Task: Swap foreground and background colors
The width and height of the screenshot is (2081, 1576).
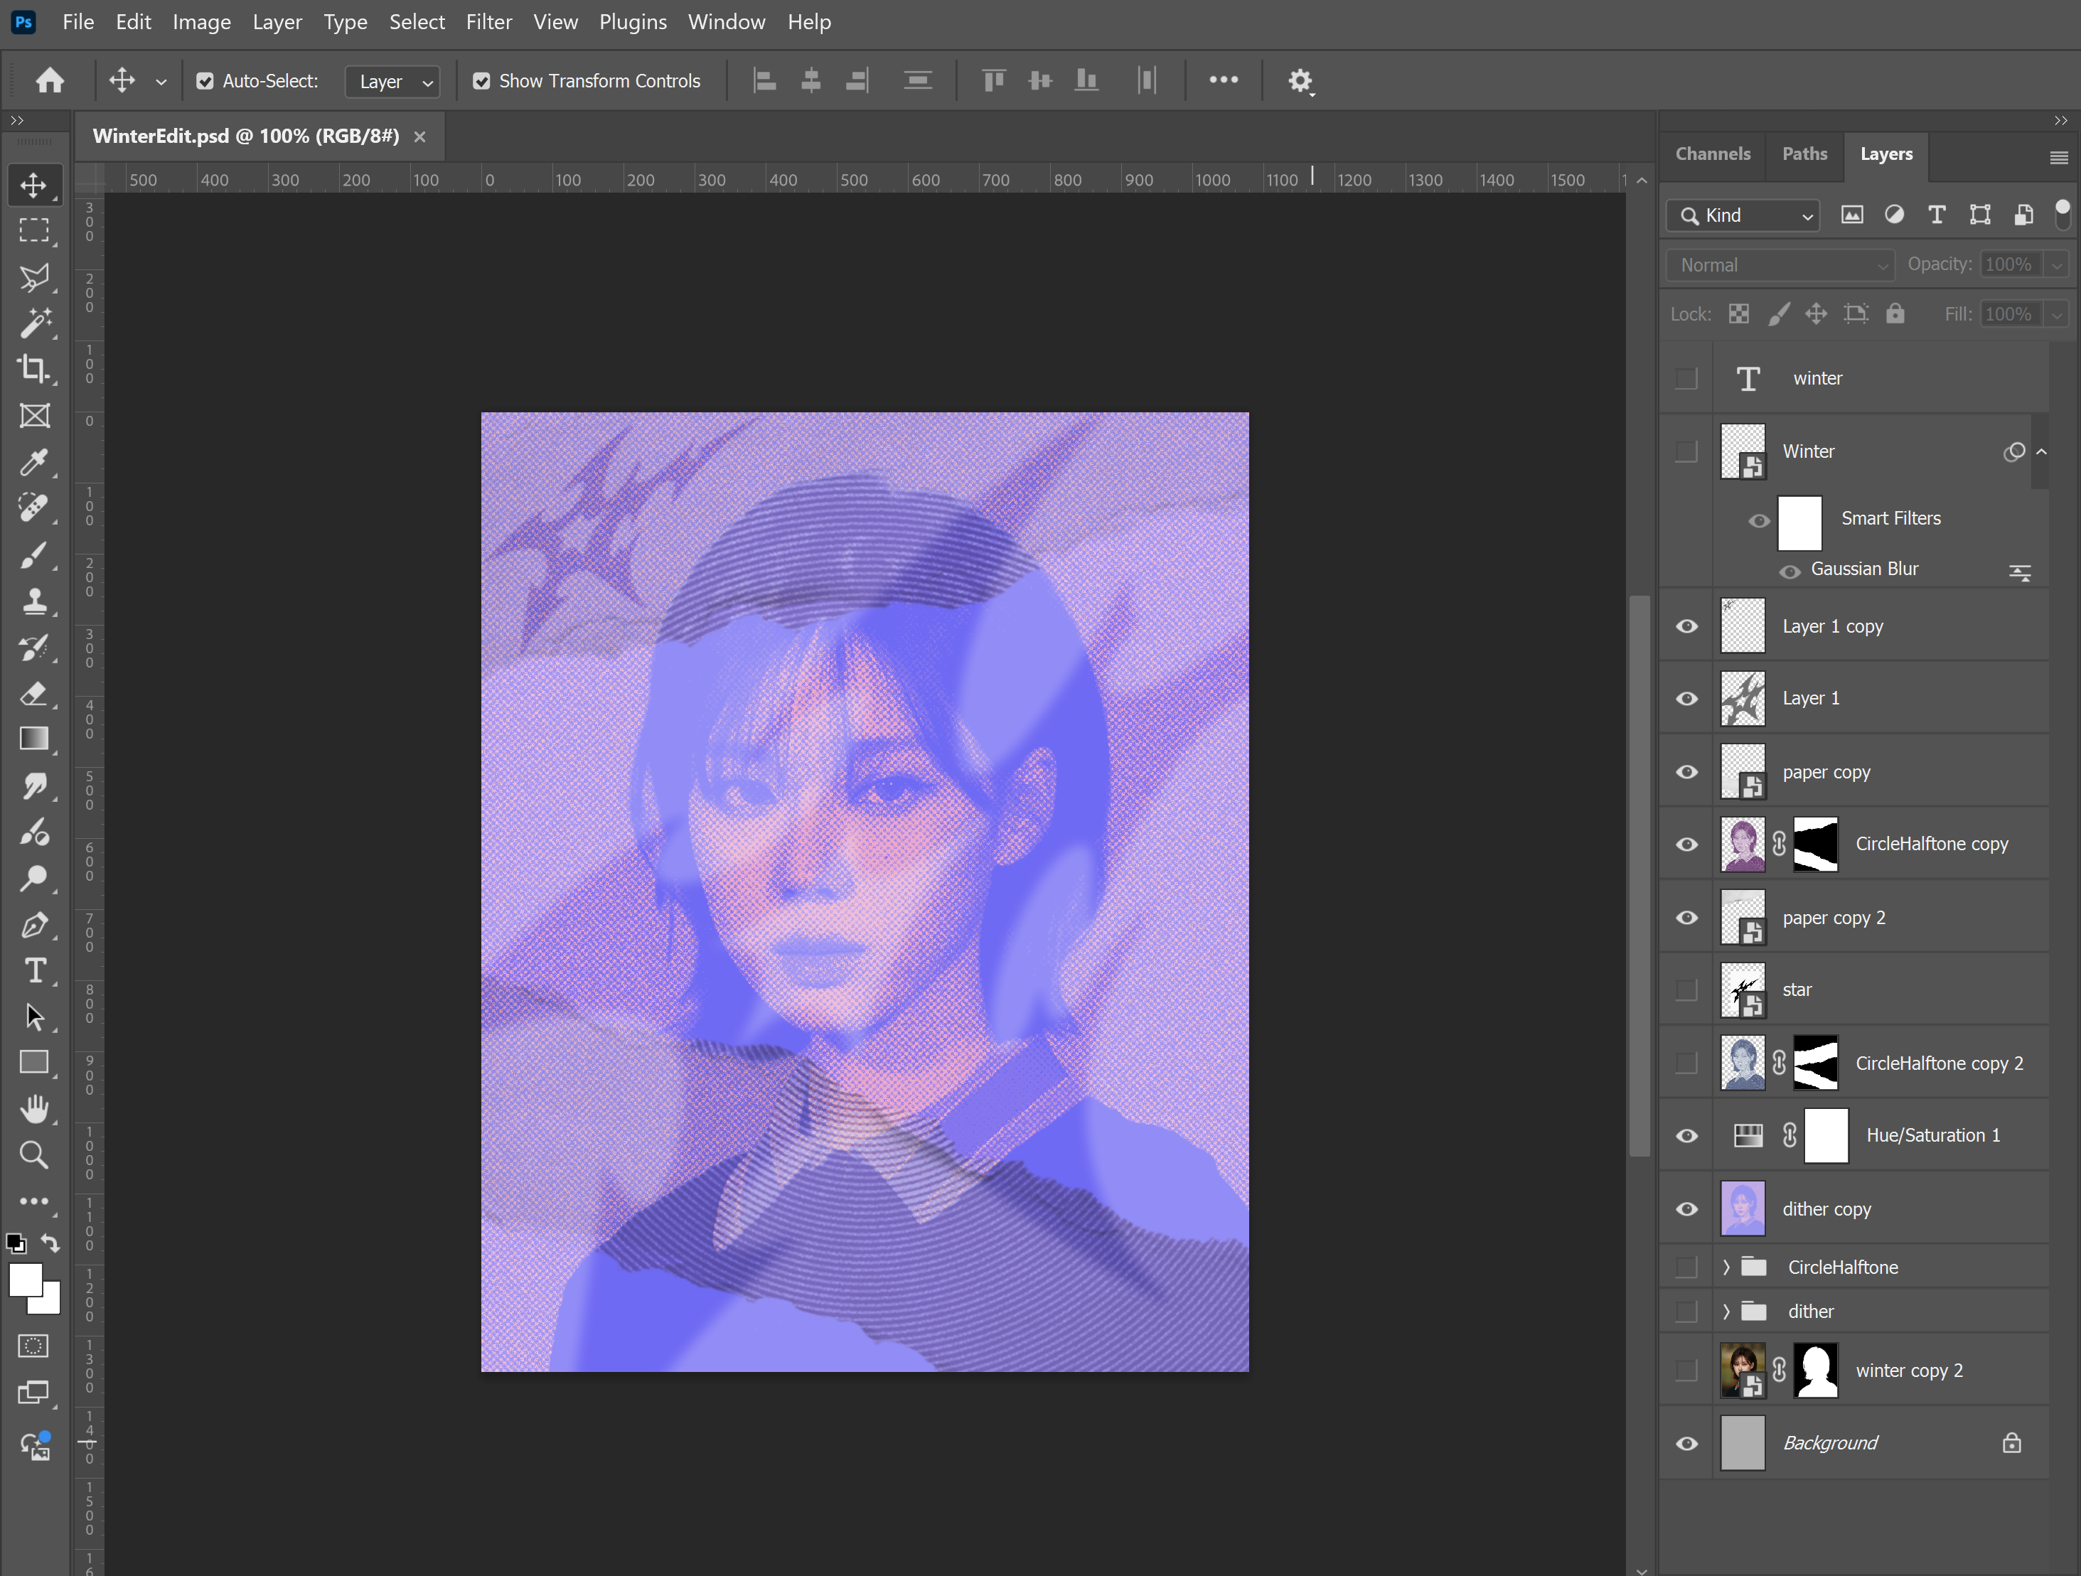Action: (50, 1243)
